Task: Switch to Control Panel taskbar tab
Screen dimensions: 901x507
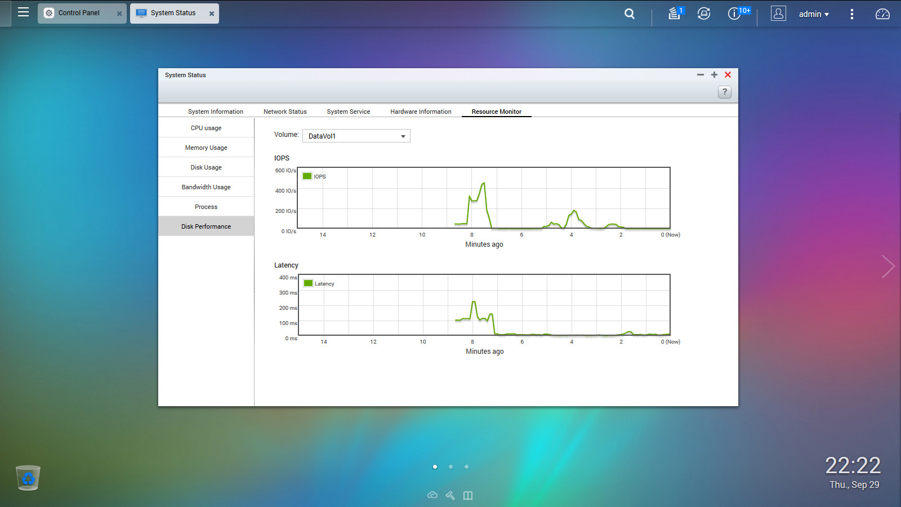Action: click(79, 13)
